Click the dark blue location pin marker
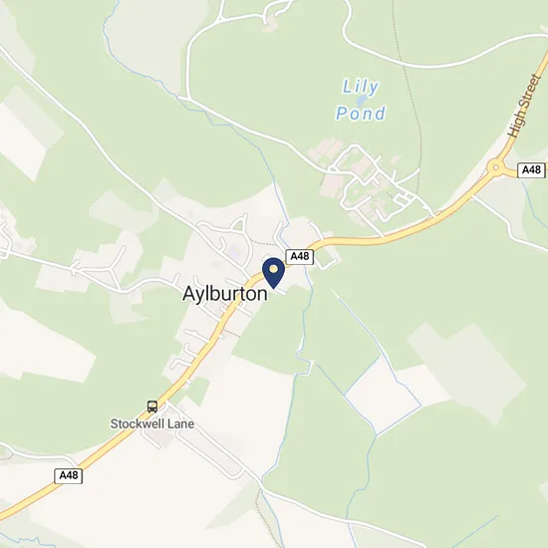This screenshot has width=548, height=548. pyautogui.click(x=273, y=273)
